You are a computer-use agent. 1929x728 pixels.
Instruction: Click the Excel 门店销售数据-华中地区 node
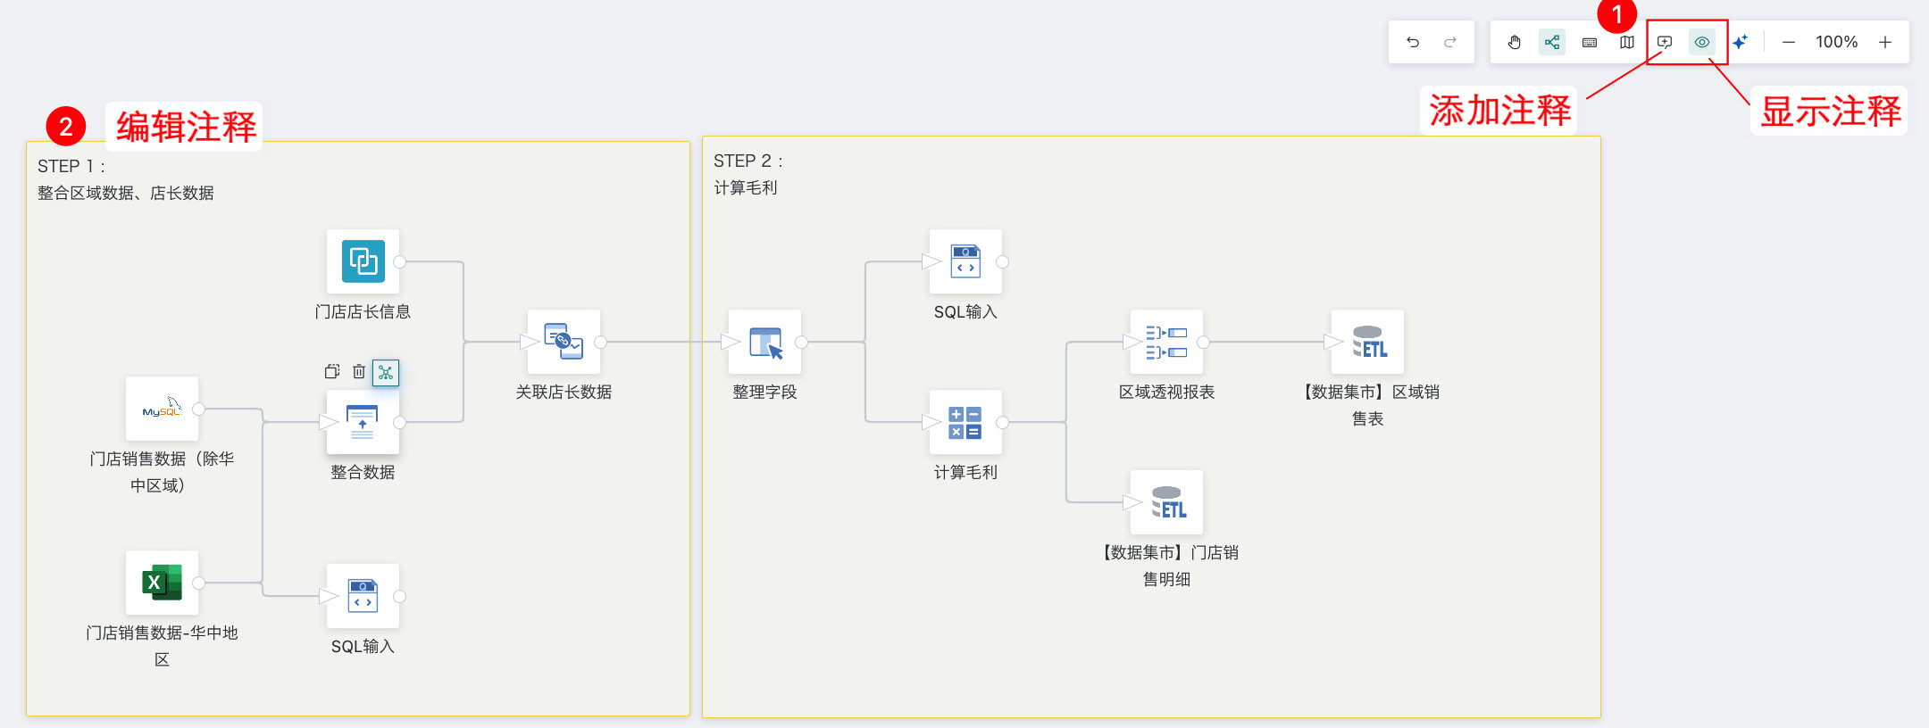(x=162, y=583)
